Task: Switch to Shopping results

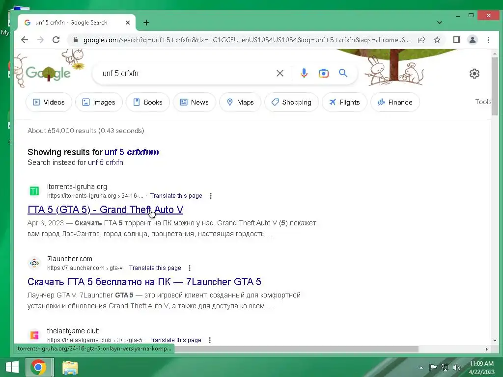Action: point(291,102)
